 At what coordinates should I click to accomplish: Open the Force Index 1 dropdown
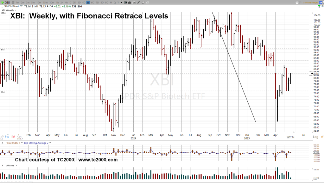click(22, 143)
